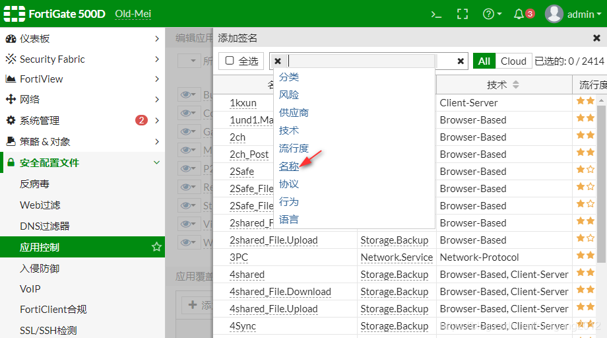
Task: Choose 技术 from the filter list
Action: (289, 131)
